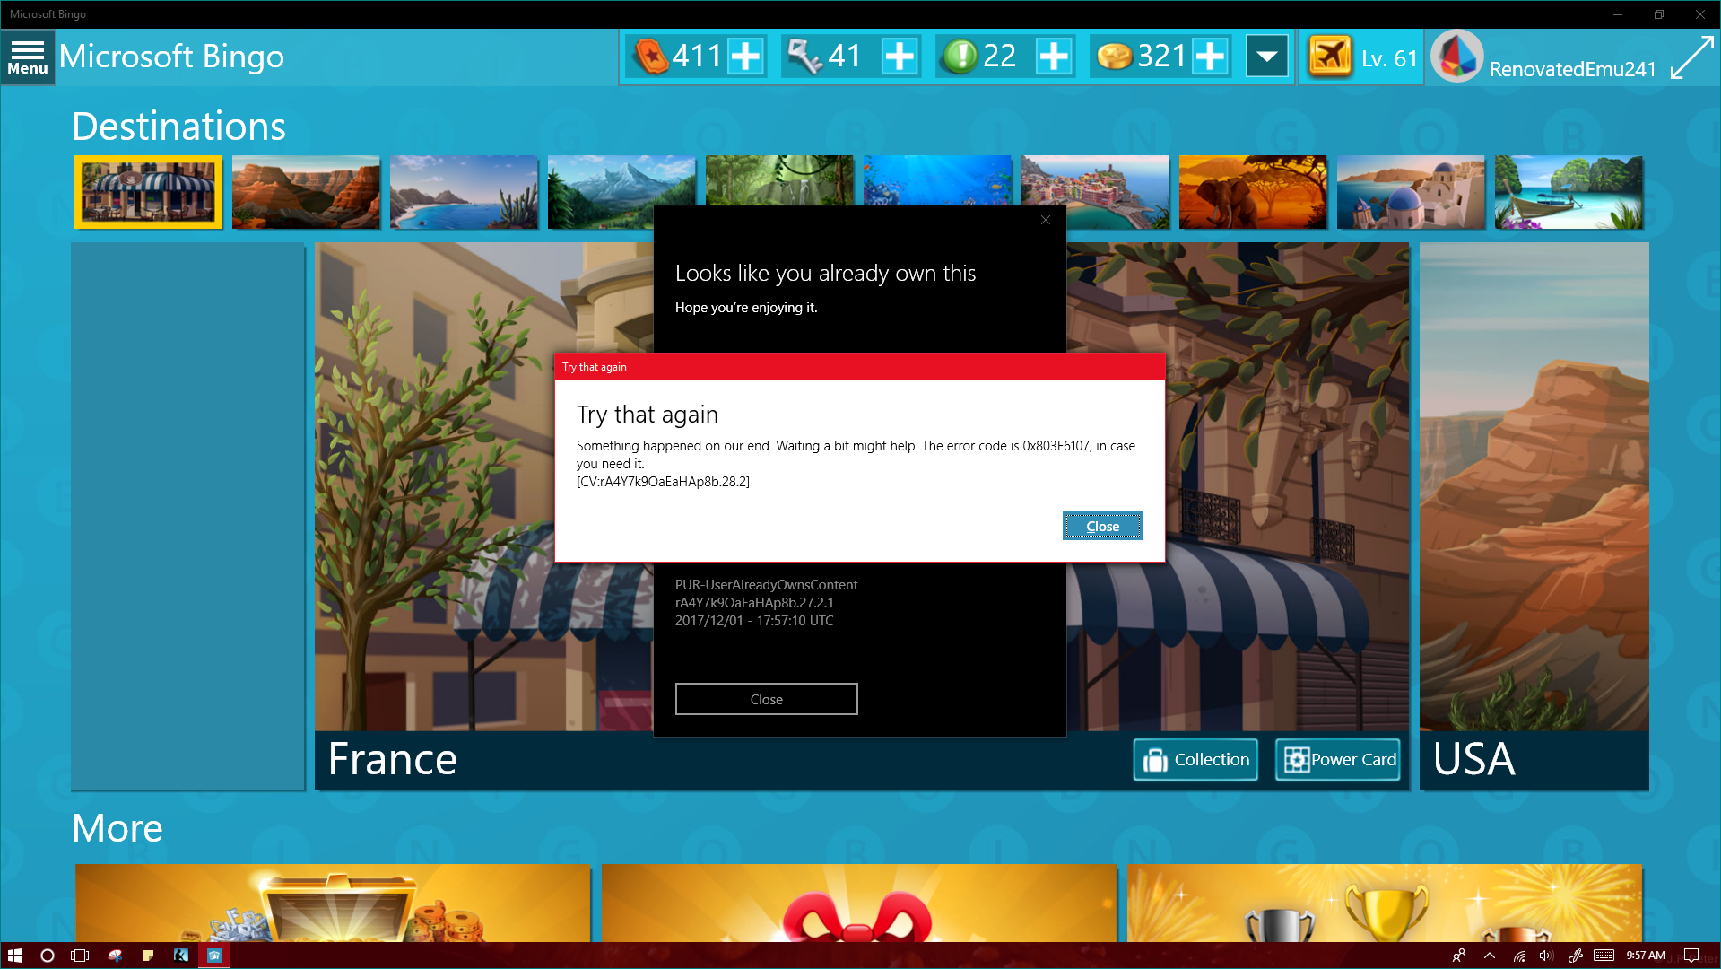1721x969 pixels.
Task: Select the Greek blue-dome island thumbnail
Action: pos(1411,192)
